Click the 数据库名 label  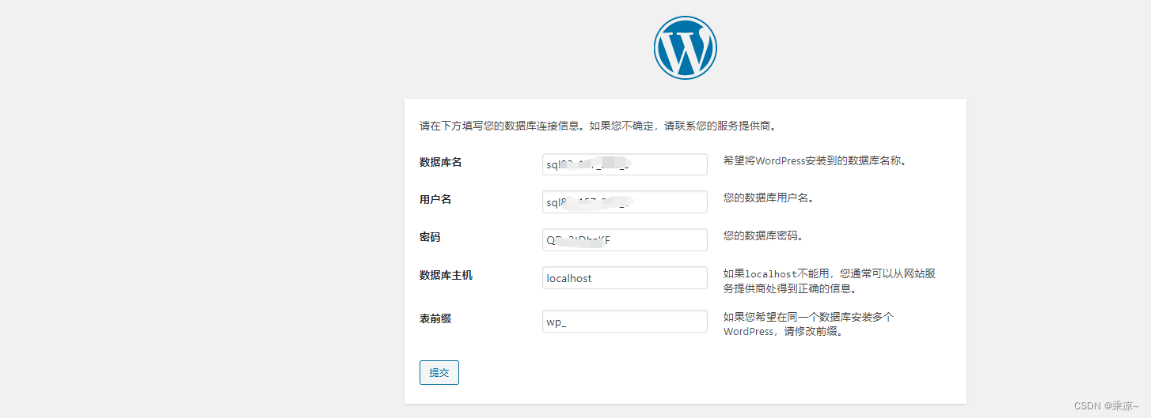440,162
